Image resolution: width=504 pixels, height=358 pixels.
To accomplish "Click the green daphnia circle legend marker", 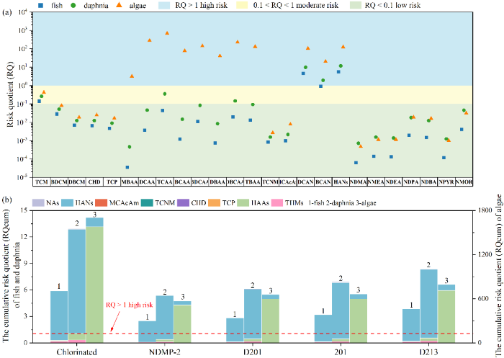I will click(x=72, y=5).
